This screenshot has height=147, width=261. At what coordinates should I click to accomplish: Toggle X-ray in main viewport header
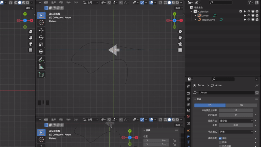(x=160, y=3)
